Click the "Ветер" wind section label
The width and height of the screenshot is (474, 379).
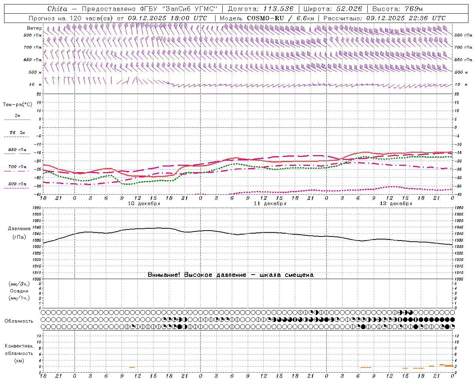point(34,28)
